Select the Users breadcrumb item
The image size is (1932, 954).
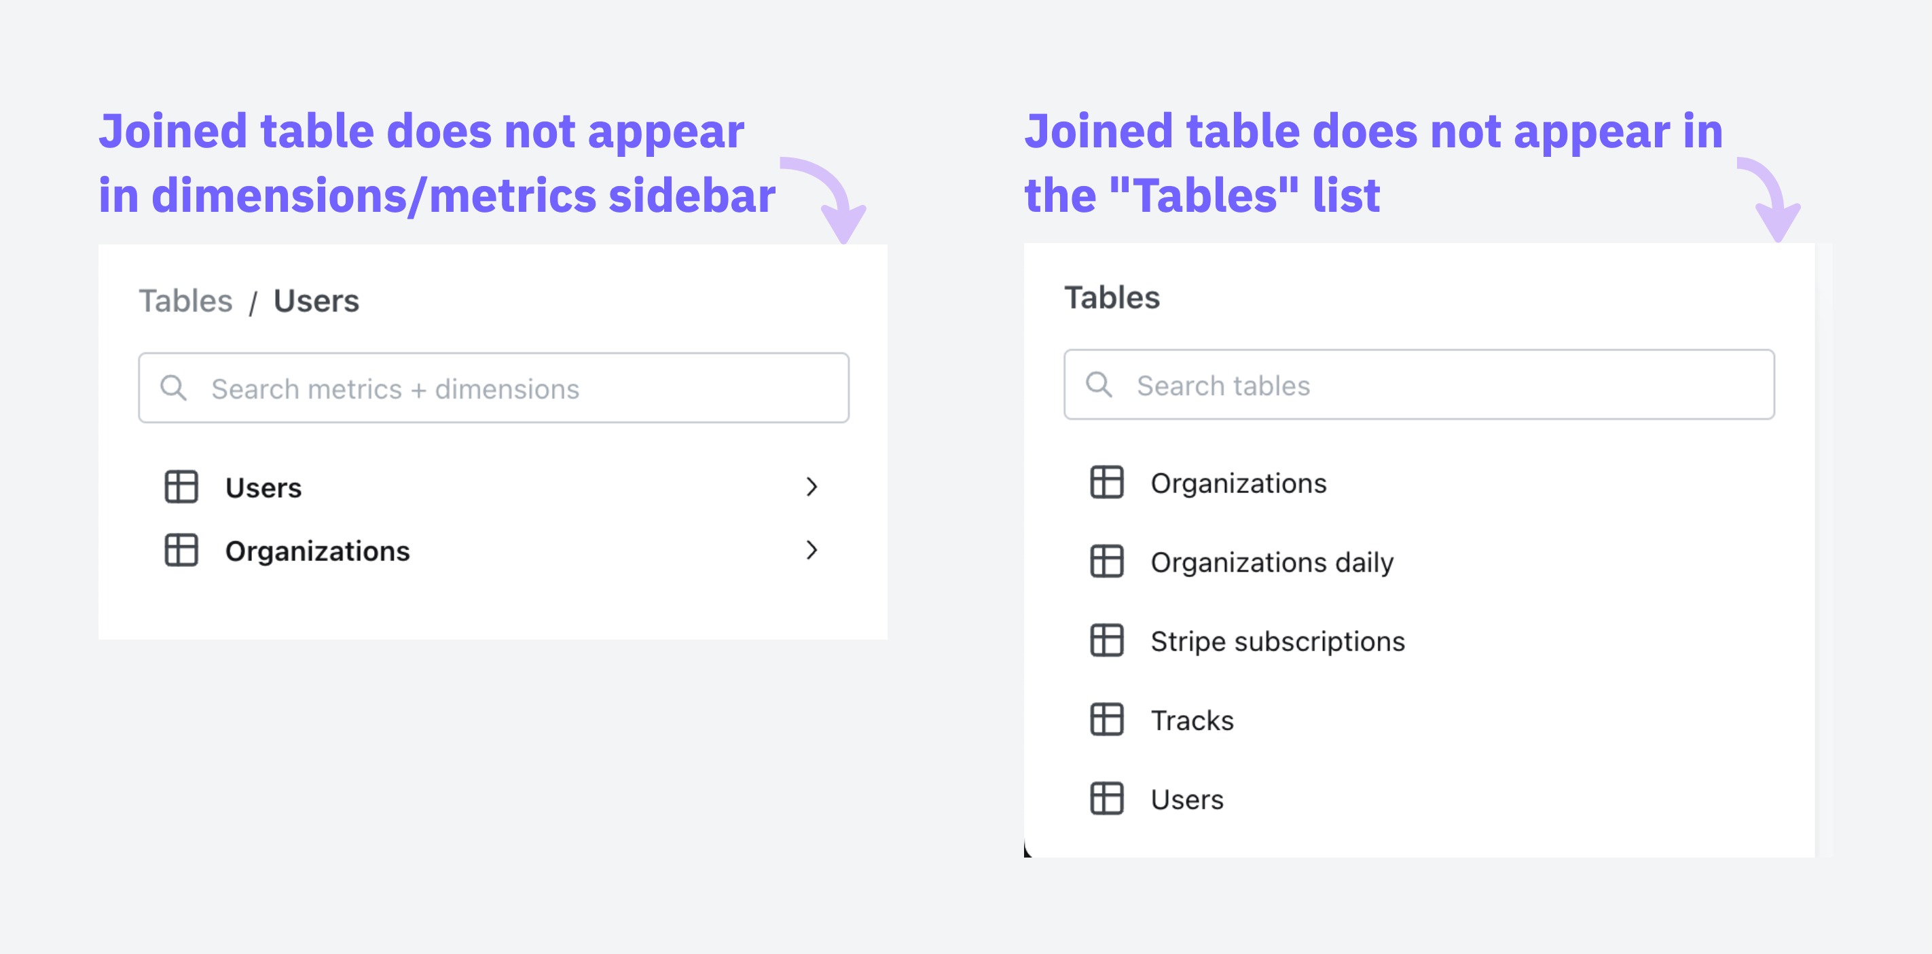[316, 301]
